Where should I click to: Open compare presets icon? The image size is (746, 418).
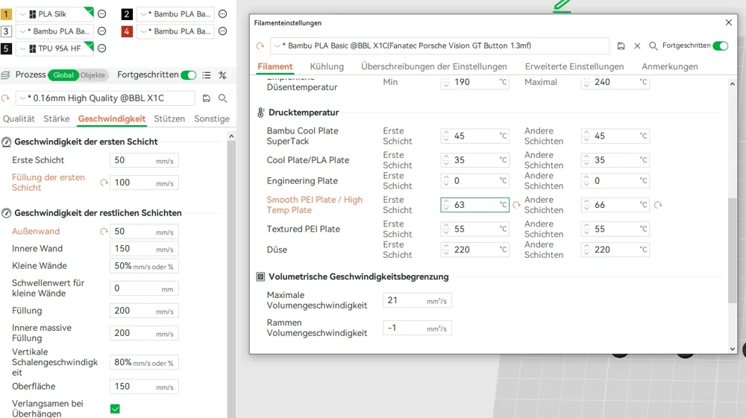pos(222,75)
